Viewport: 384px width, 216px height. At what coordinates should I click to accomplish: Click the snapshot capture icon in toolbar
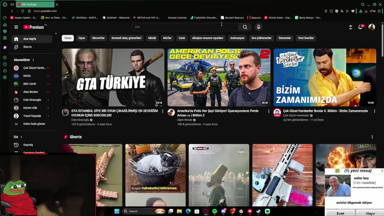pyautogui.click(x=331, y=11)
